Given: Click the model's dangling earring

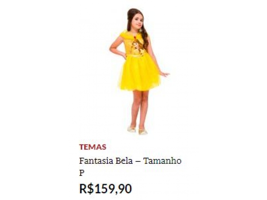Looking at the screenshot, I should tap(141, 30).
